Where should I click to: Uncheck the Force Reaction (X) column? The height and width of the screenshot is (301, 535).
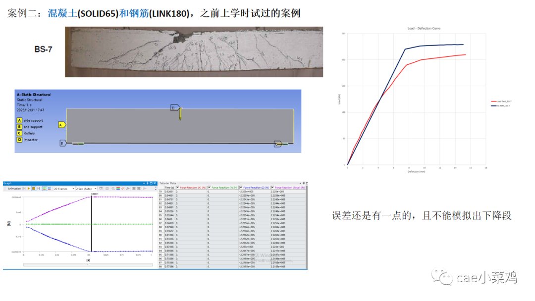(177, 187)
